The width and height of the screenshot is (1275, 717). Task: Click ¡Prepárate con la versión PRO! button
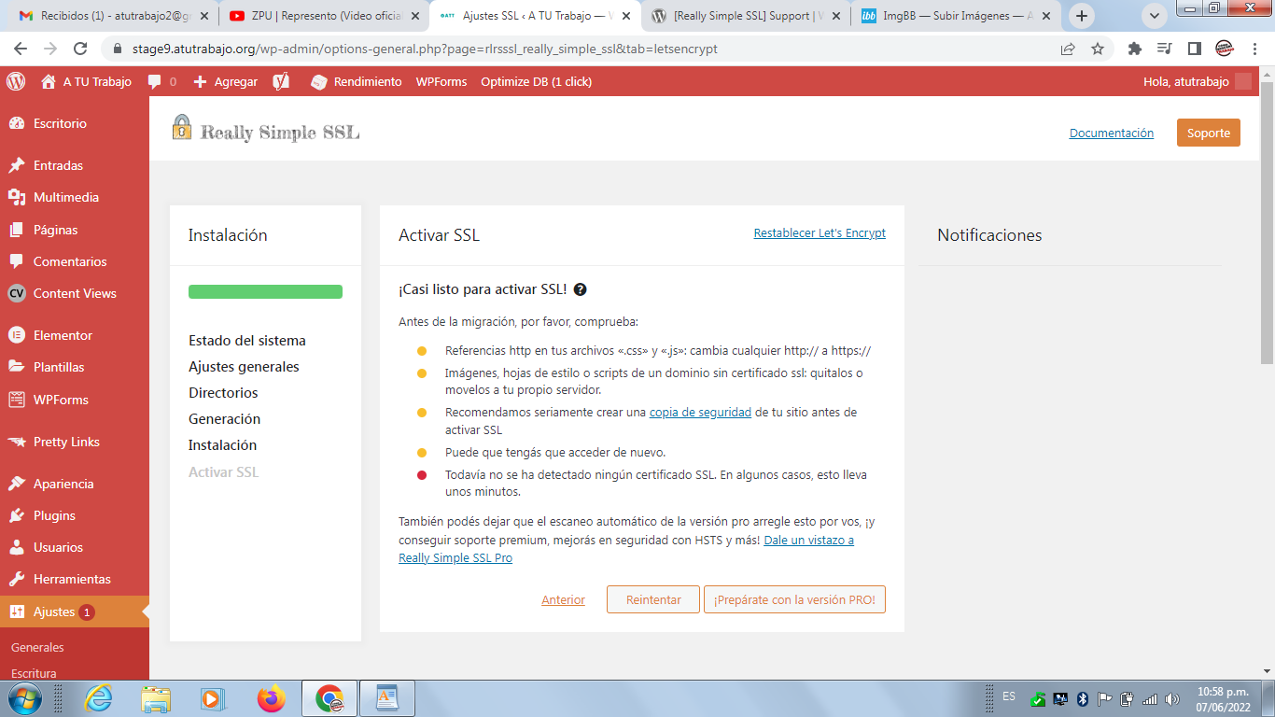click(794, 599)
